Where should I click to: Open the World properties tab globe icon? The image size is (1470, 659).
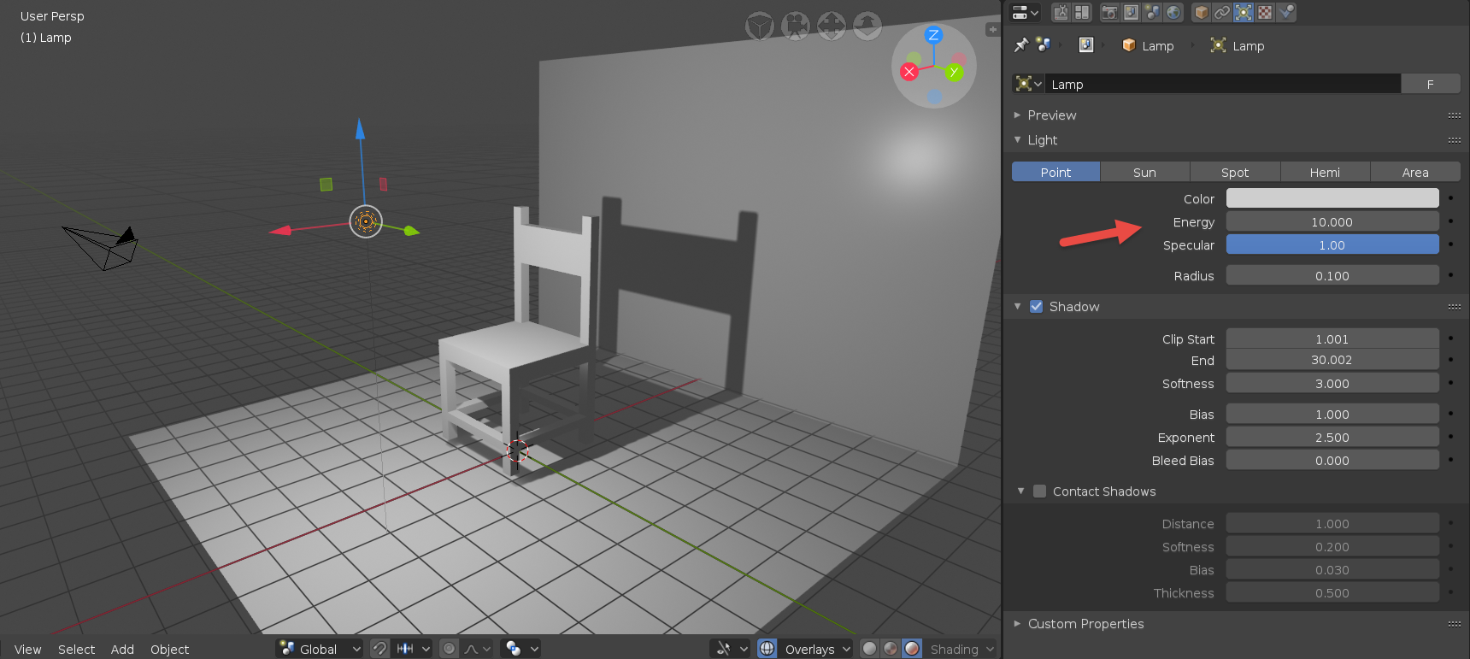pyautogui.click(x=1173, y=12)
